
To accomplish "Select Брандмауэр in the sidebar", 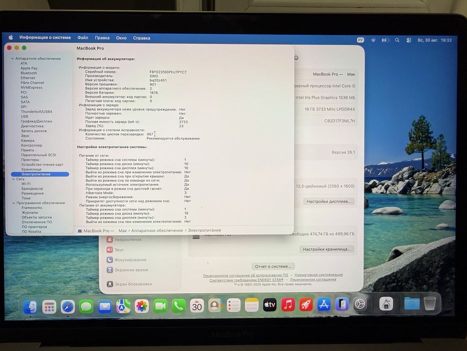I will pyautogui.click(x=32, y=189).
